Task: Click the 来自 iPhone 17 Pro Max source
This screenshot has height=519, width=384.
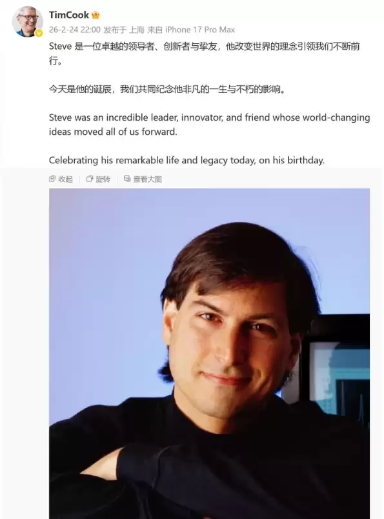Action: [191, 30]
